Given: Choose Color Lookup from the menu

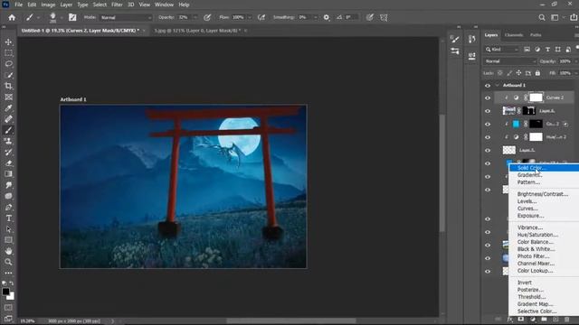Looking at the screenshot, I should click(535, 271).
